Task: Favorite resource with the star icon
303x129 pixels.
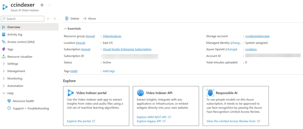Action: (x=42, y=5)
